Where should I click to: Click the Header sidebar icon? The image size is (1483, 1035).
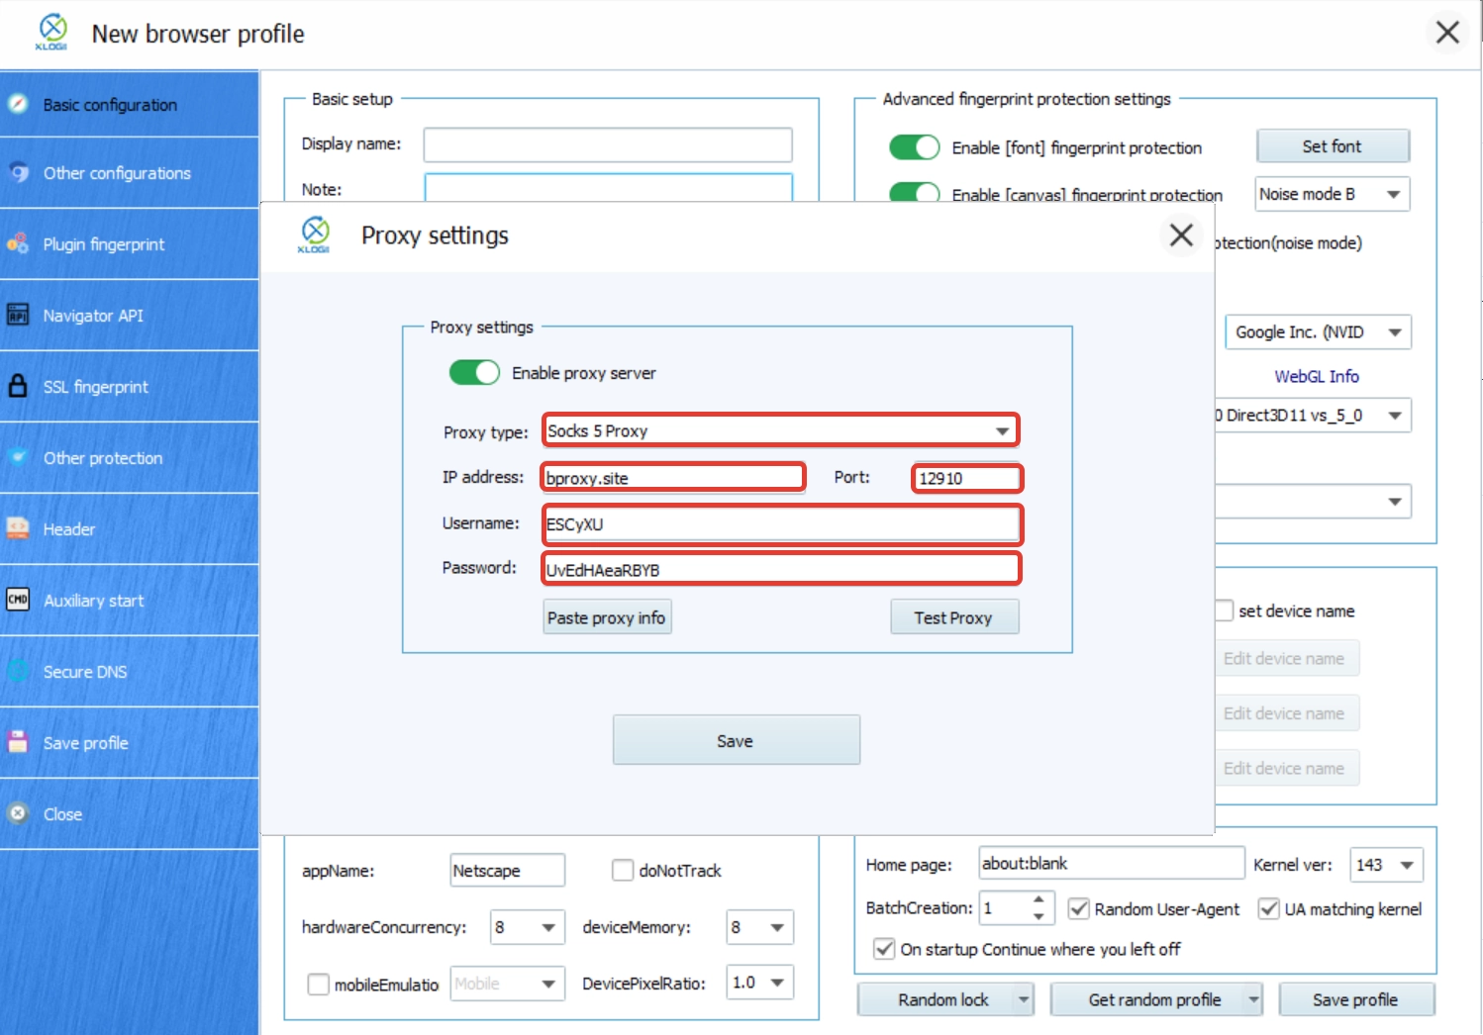point(18,528)
